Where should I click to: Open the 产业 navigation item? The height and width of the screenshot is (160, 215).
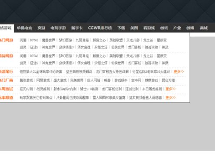(177, 28)
